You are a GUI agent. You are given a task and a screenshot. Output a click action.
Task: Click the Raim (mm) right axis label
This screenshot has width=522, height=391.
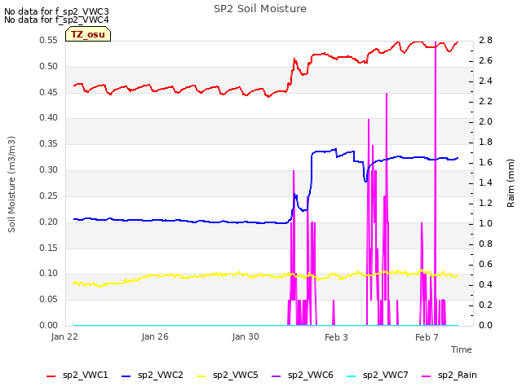click(511, 183)
